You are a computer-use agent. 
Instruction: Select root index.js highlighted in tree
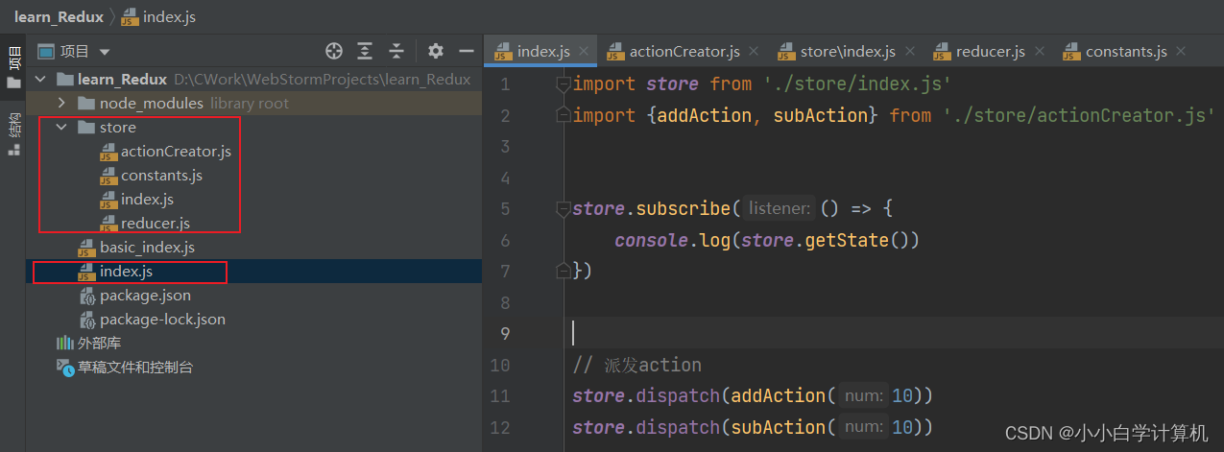(126, 272)
